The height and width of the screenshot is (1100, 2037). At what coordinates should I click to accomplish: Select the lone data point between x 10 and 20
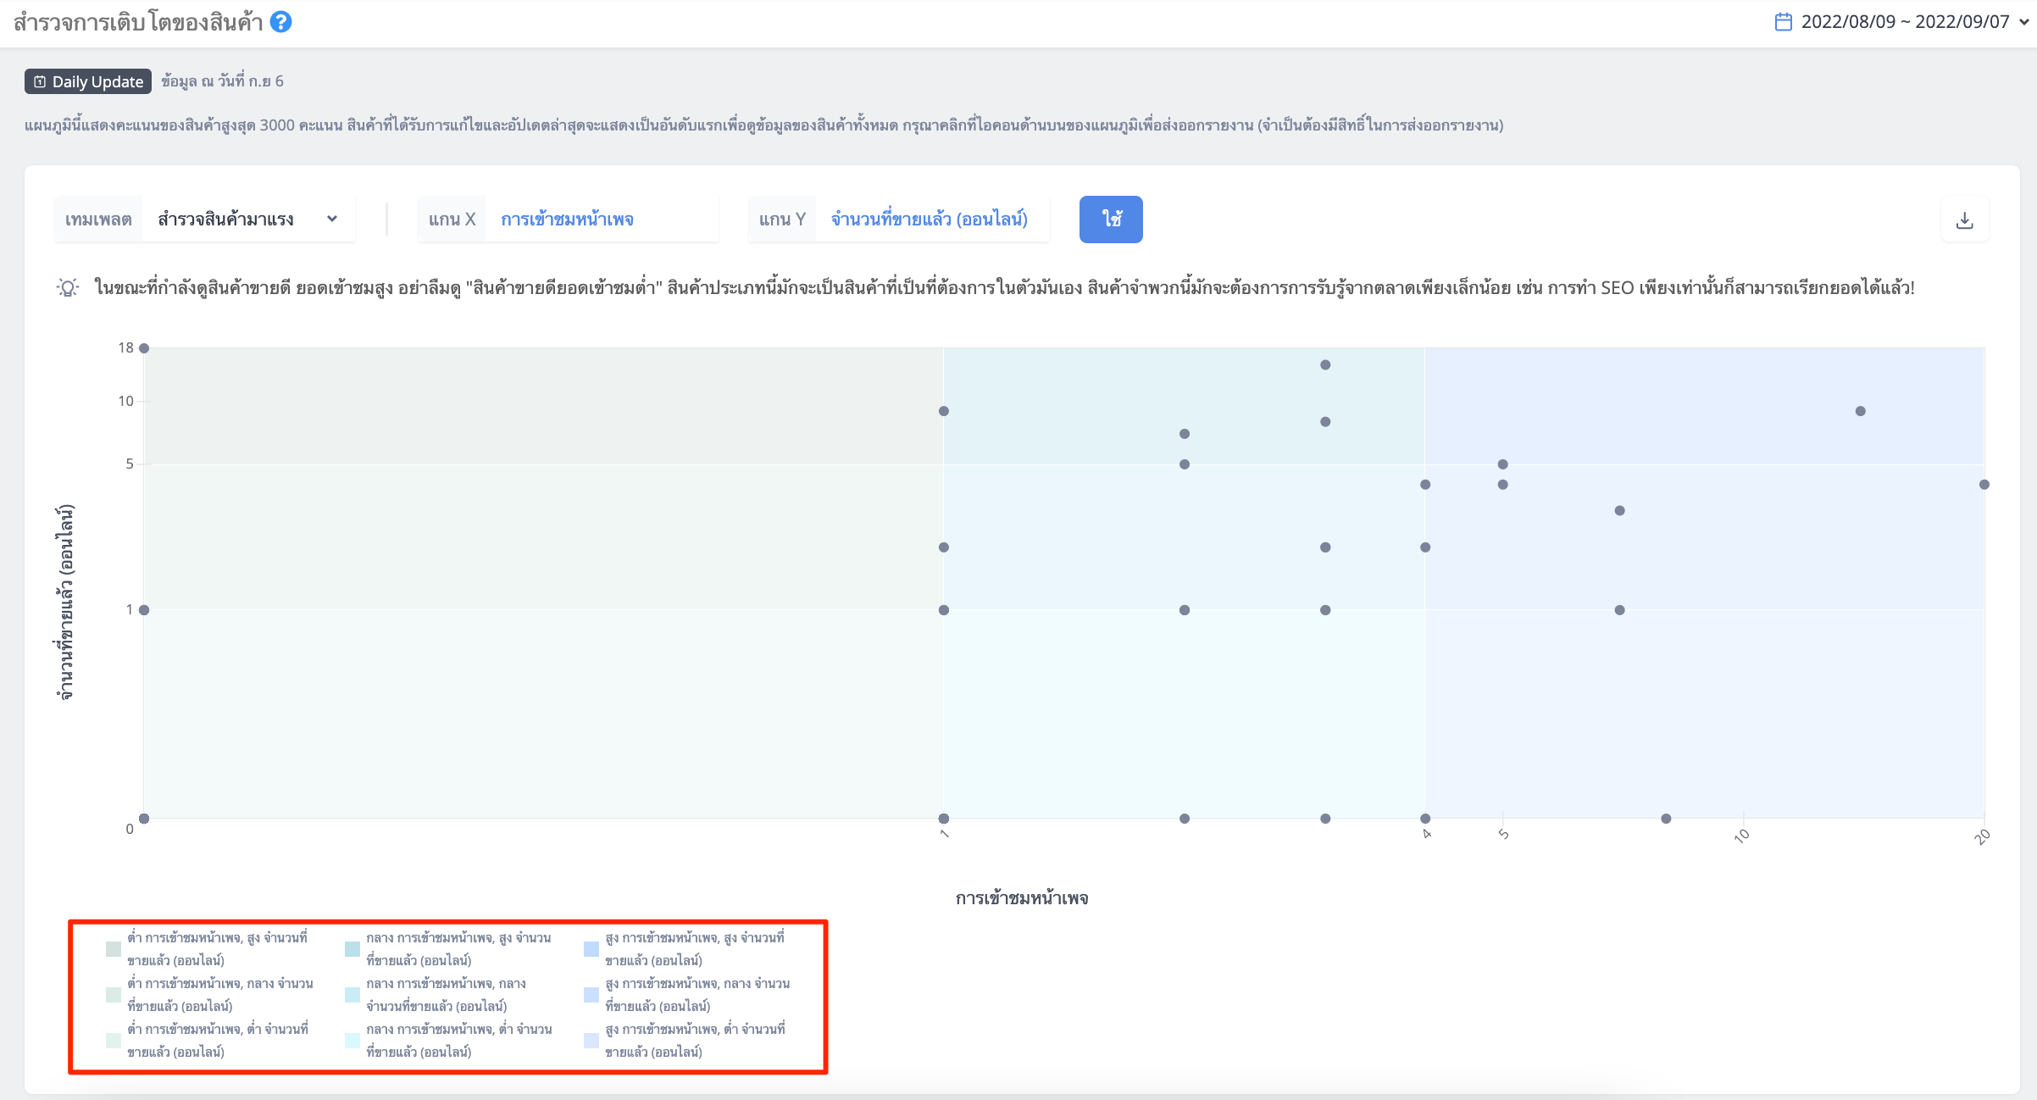coord(1861,411)
